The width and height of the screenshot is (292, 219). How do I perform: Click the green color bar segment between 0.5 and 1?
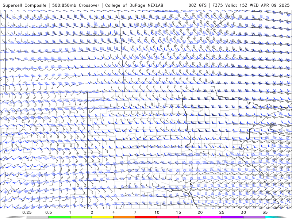[59, 217]
